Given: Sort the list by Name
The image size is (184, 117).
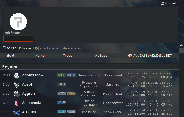Looking at the screenshot, I should coord(40,56).
